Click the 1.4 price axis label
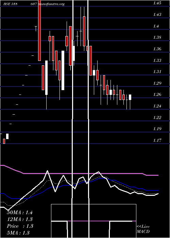 pos(156,26)
